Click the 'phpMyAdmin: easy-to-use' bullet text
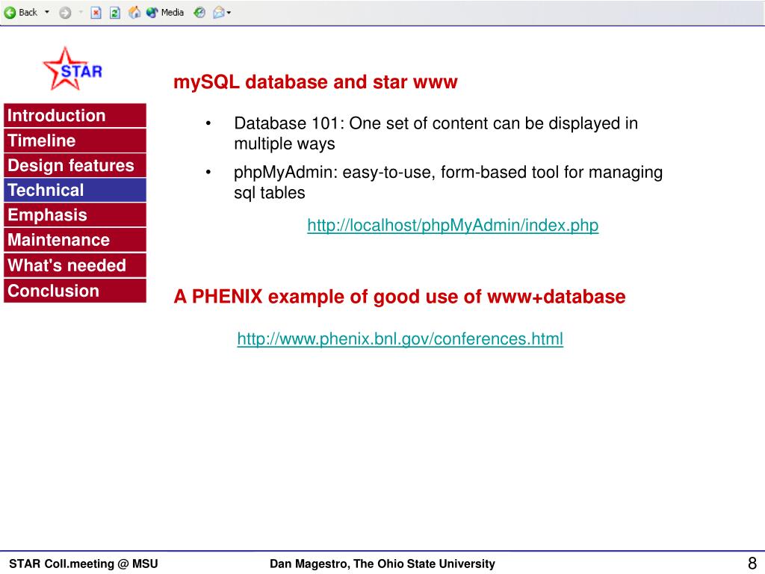 click(x=448, y=182)
